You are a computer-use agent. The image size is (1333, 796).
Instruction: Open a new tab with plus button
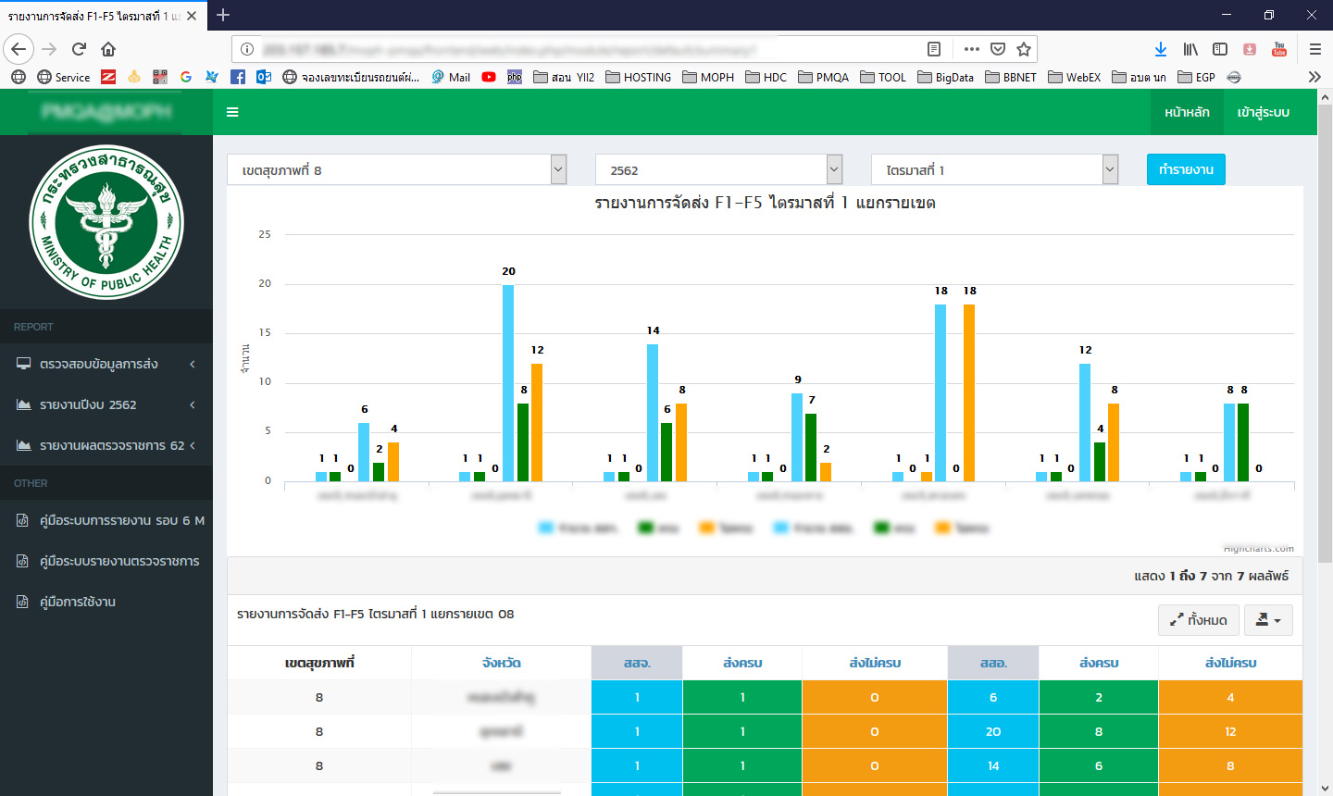pos(223,15)
